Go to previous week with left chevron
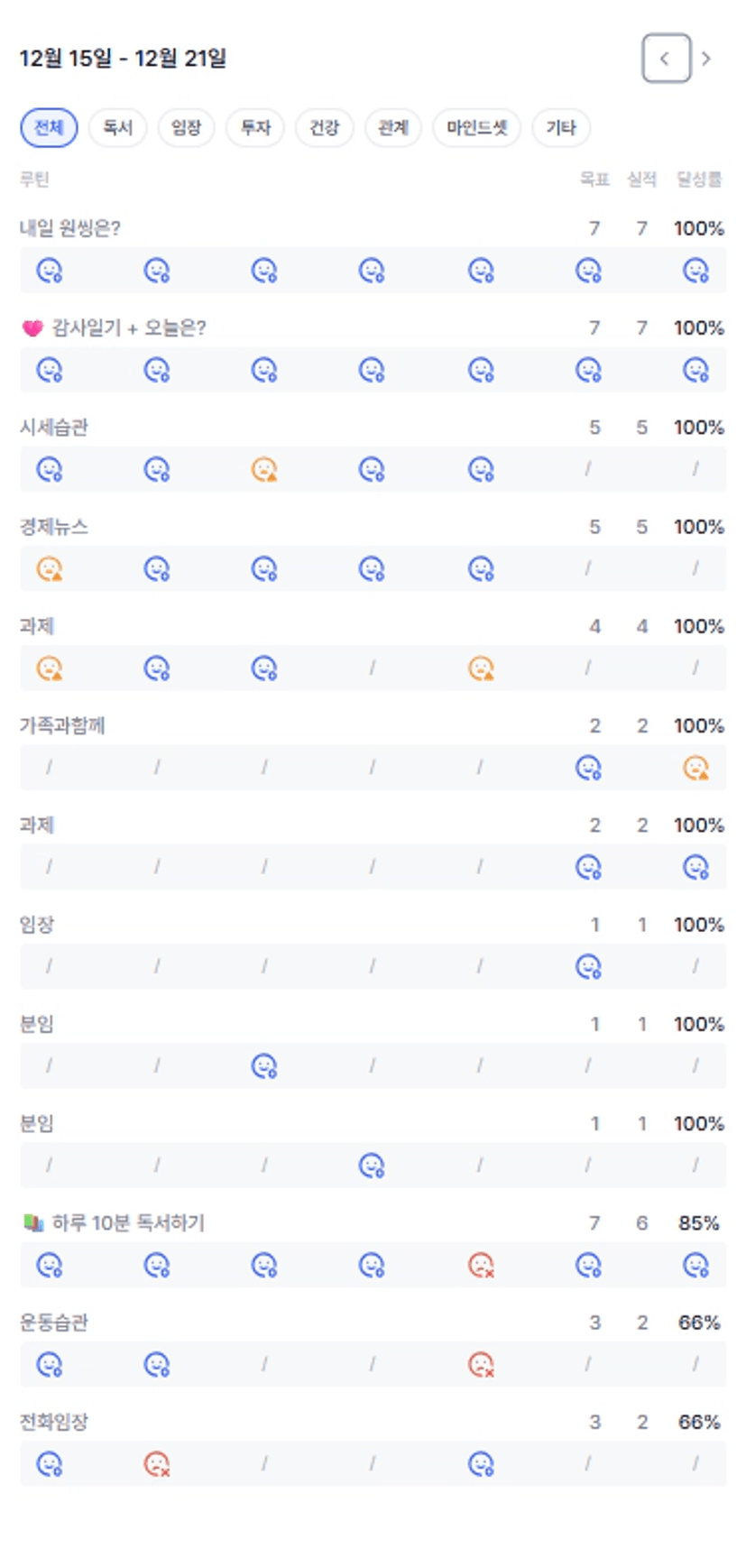Viewport: 746px width, 1558px height. coord(666,59)
